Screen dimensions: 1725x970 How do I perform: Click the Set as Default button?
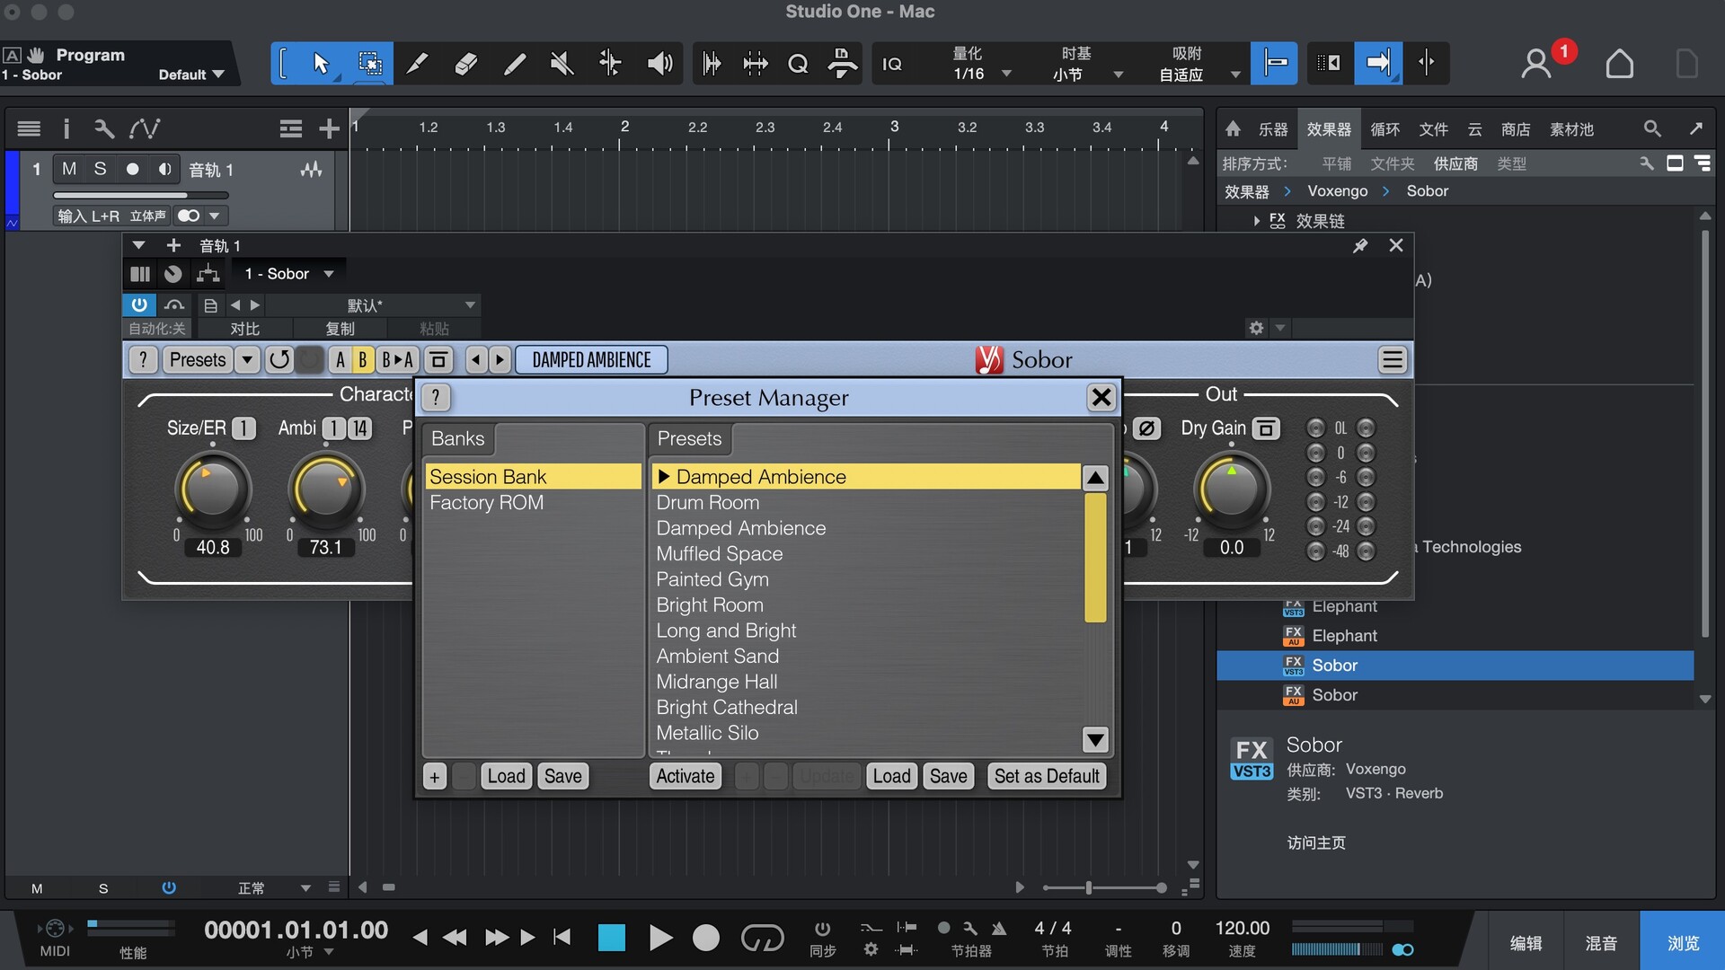[1046, 776]
